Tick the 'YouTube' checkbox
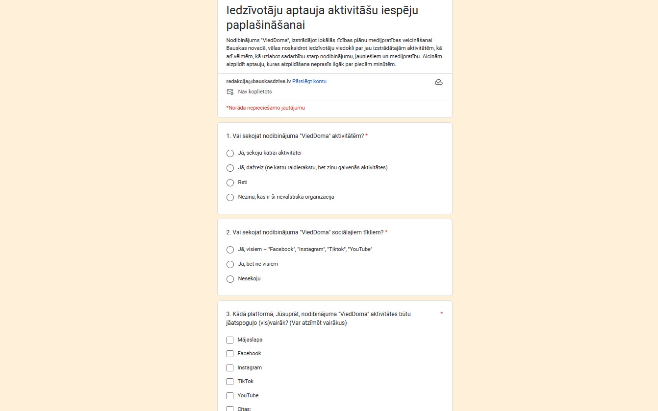The width and height of the screenshot is (658, 411). point(230,396)
